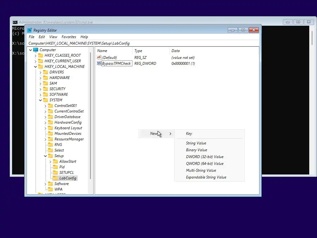317x238 pixels.
Task: Choose DWORD (32-bit) Value from submenu
Action: click(x=210, y=157)
